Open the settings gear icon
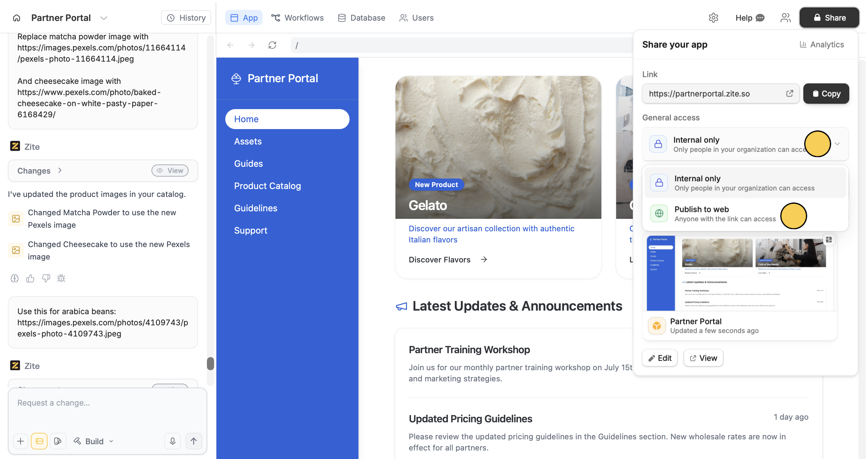The width and height of the screenshot is (866, 459). tap(713, 18)
